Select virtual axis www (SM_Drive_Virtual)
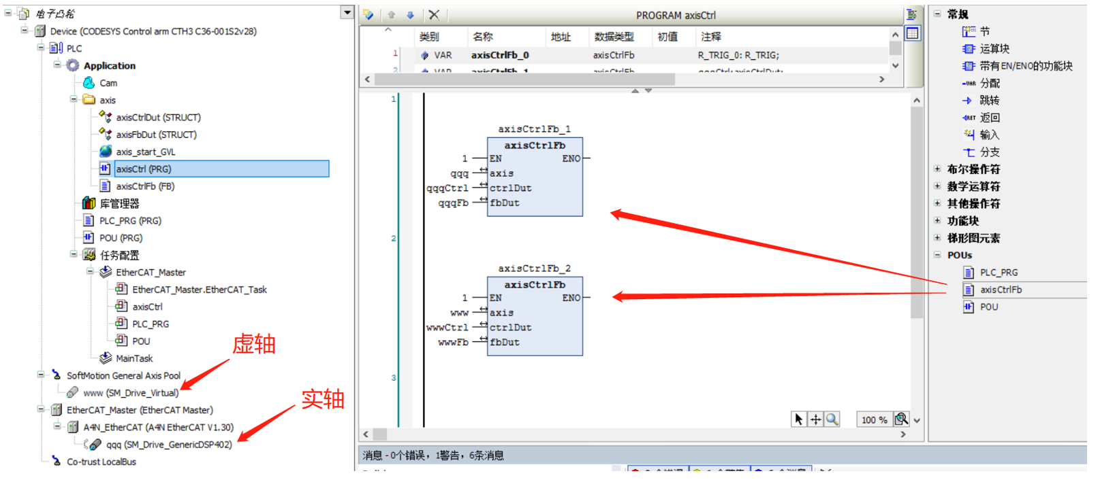Image resolution: width=1100 pixels, height=482 pixels. coord(131,393)
